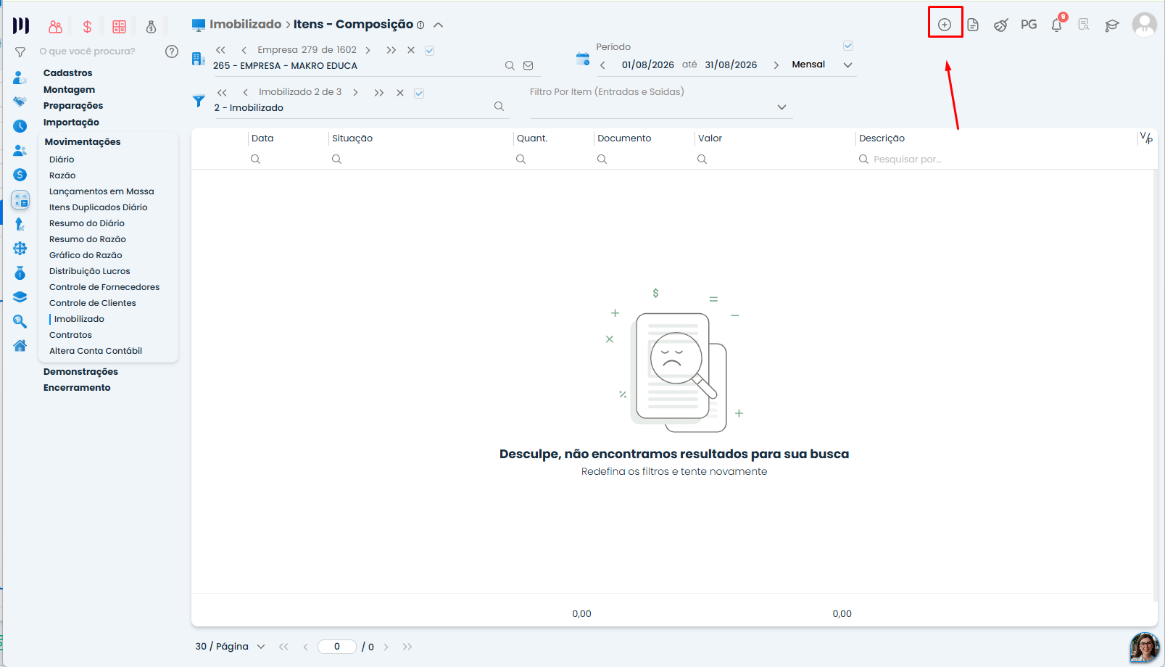Open the Demonstrações section
1165x667 pixels.
pyautogui.click(x=80, y=372)
